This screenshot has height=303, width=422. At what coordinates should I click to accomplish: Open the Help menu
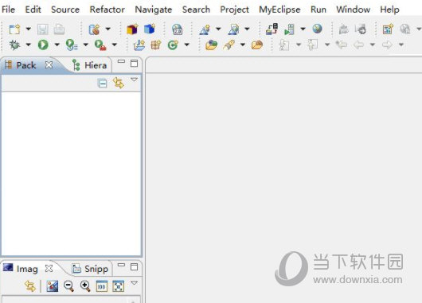click(389, 10)
